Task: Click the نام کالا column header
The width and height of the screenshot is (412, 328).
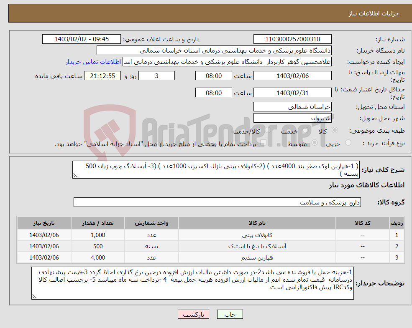Action: (257, 223)
